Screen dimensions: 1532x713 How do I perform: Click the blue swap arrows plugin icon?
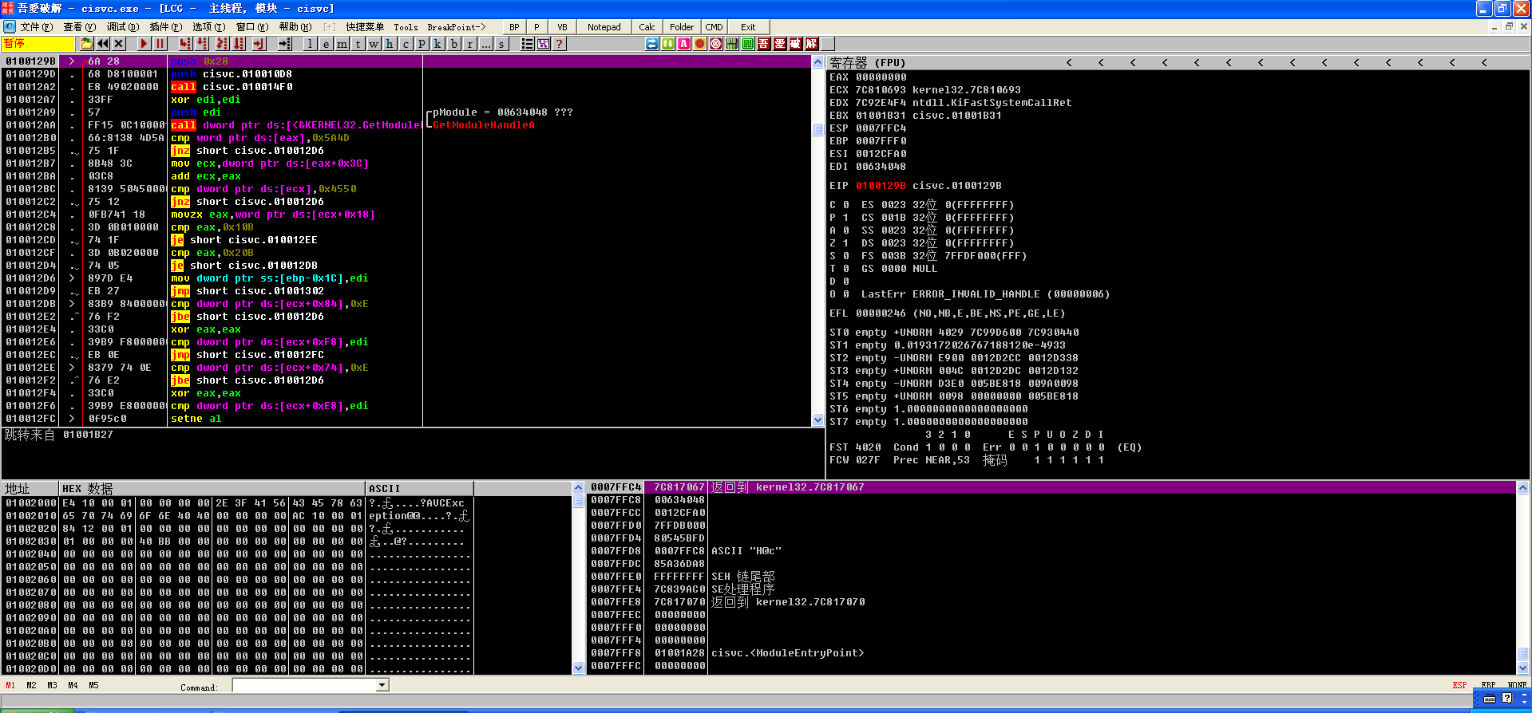point(651,44)
